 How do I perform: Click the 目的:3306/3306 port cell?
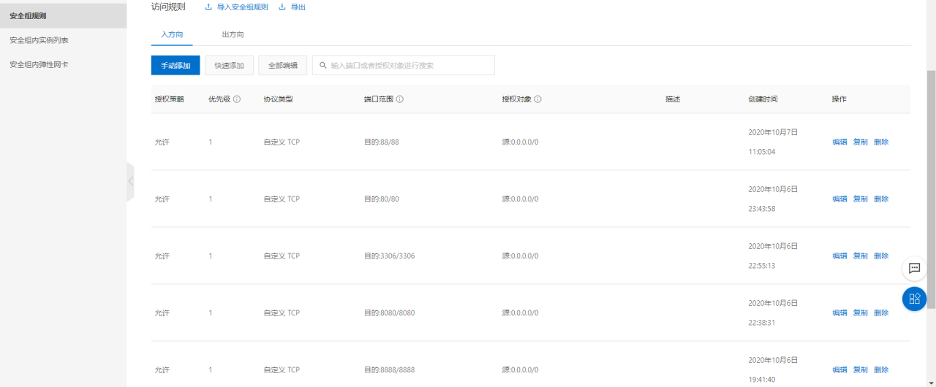tap(390, 256)
